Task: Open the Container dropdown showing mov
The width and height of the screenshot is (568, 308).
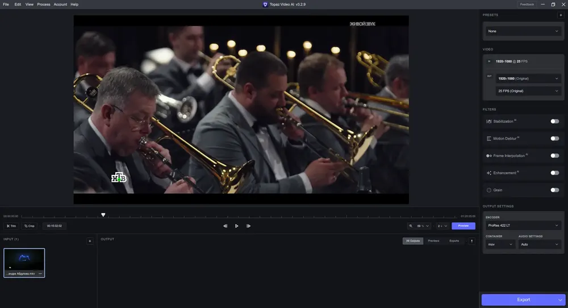Action: [x=500, y=244]
